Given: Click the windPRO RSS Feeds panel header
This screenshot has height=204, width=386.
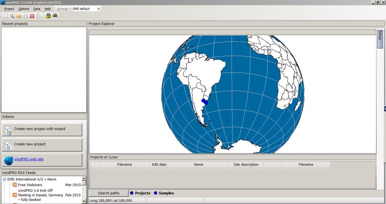Looking at the screenshot, I should point(44,173).
